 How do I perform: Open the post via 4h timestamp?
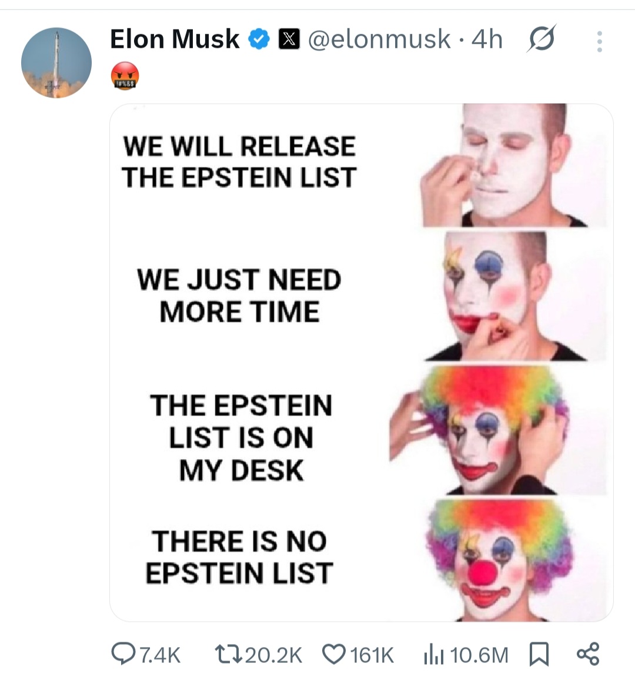pos(487,39)
